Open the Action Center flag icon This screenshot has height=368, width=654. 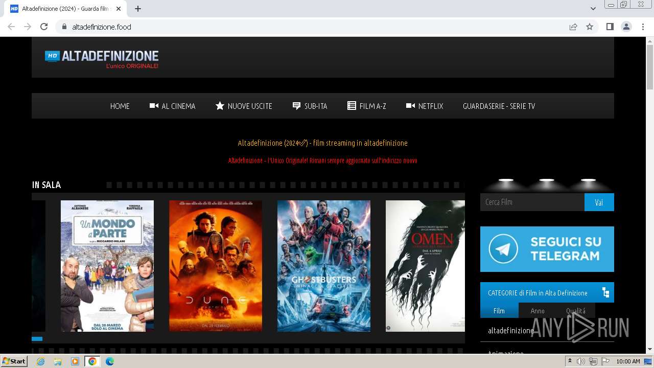604,361
